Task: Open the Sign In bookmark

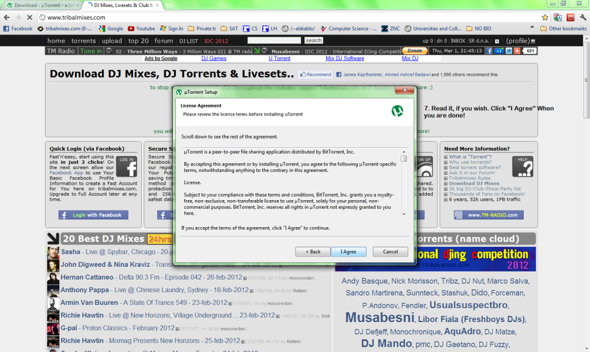Action: tap(172, 29)
